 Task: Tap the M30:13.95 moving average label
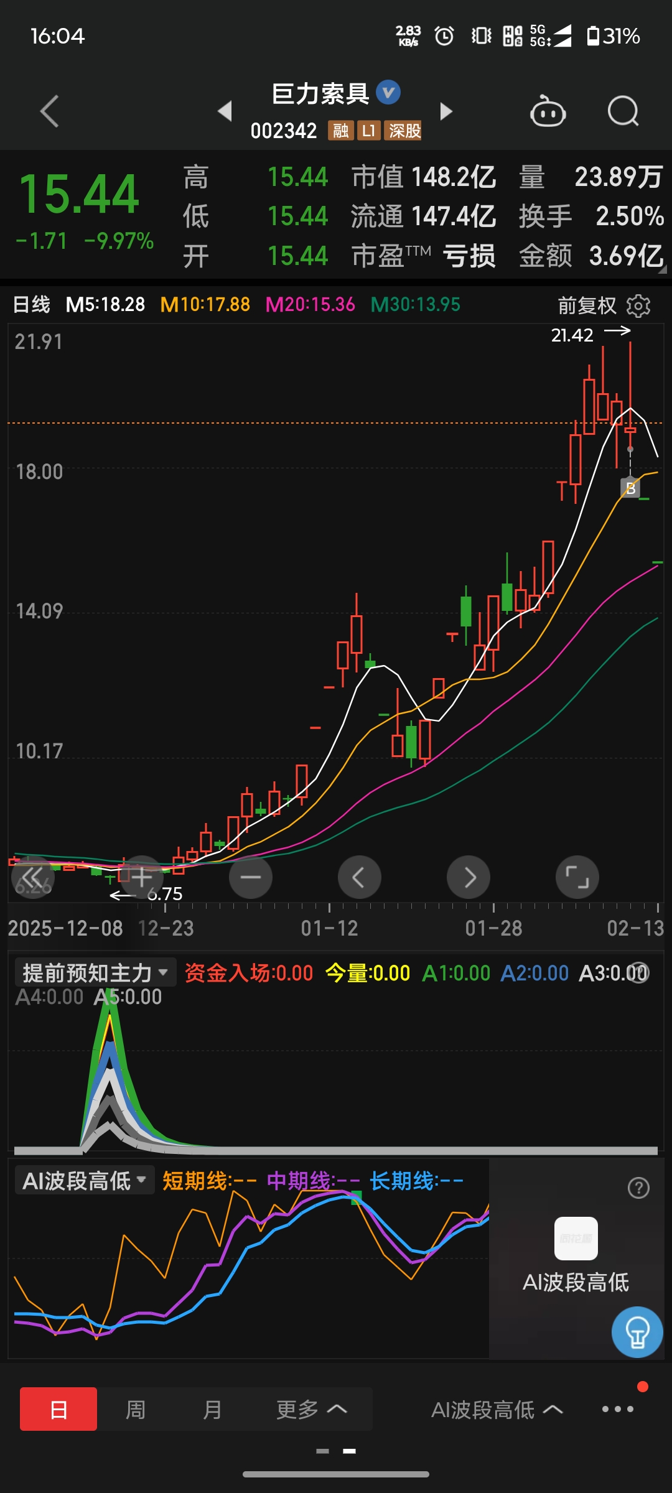(x=415, y=305)
